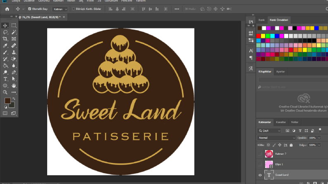Select the Lasso tool

pyautogui.click(x=5, y=32)
